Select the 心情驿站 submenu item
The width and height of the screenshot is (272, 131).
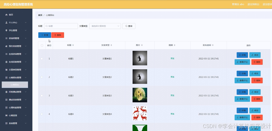pos(15,85)
